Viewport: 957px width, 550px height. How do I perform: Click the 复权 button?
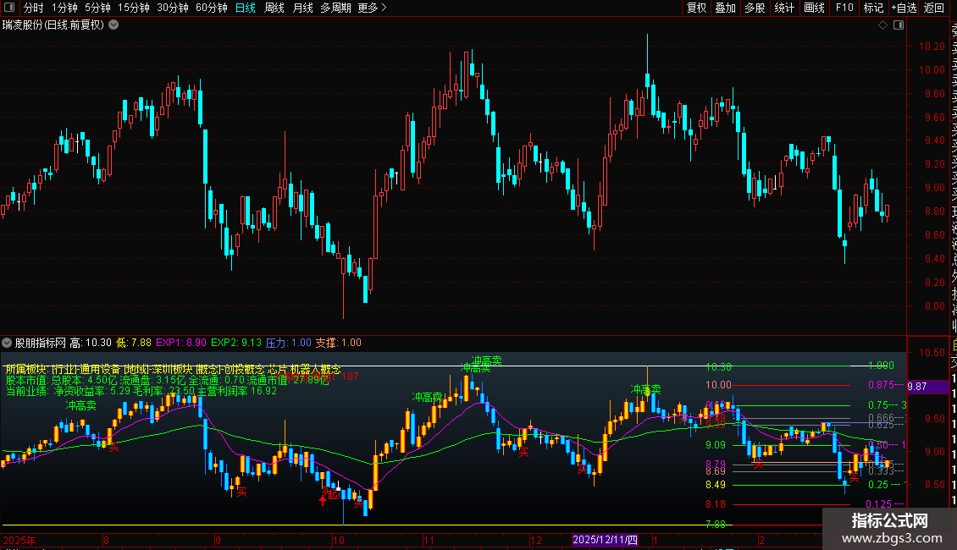(696, 8)
